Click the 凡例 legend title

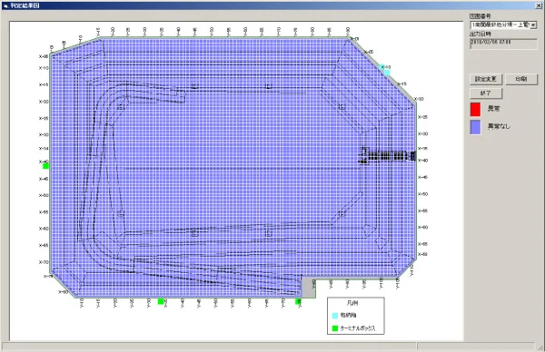[352, 303]
